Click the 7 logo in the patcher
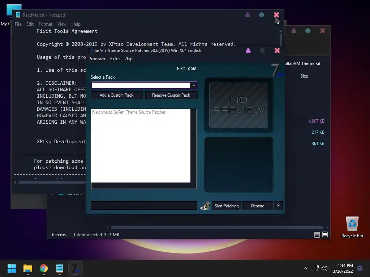Screen dimensions: 370x277 [x=276, y=70]
